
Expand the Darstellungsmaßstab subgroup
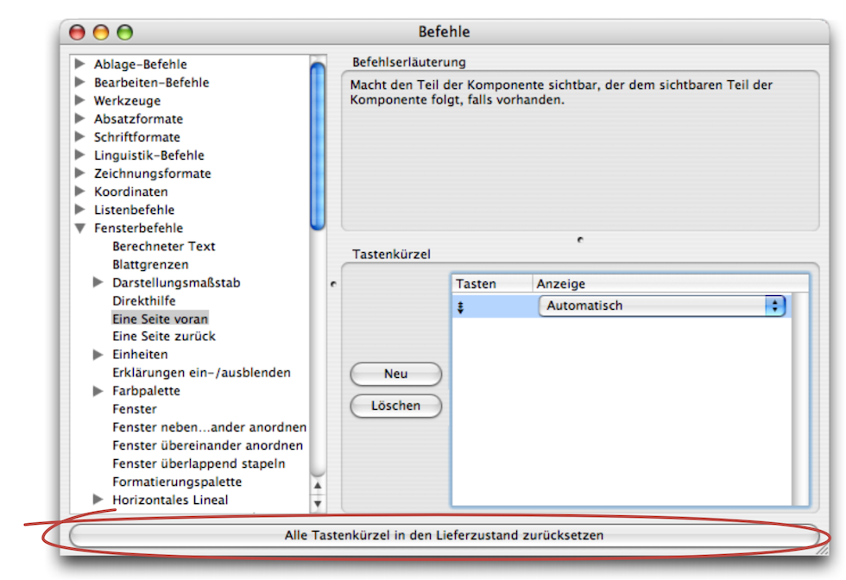click(98, 282)
